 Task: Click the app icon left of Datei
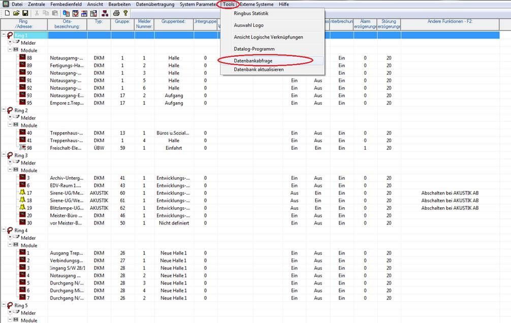(6, 4)
